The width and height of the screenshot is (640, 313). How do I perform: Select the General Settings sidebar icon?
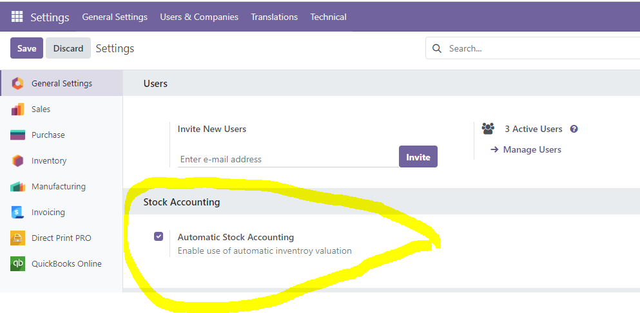point(17,83)
